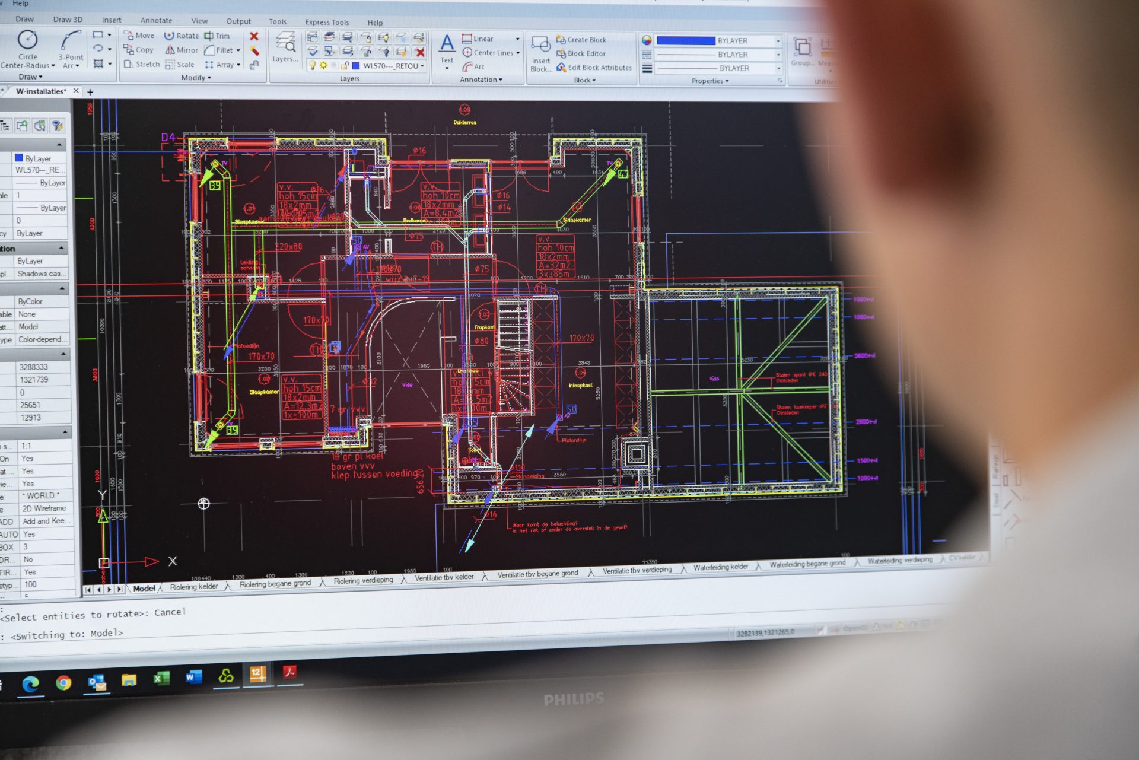Click Create Block
The height and width of the screenshot is (760, 1139).
tap(581, 40)
